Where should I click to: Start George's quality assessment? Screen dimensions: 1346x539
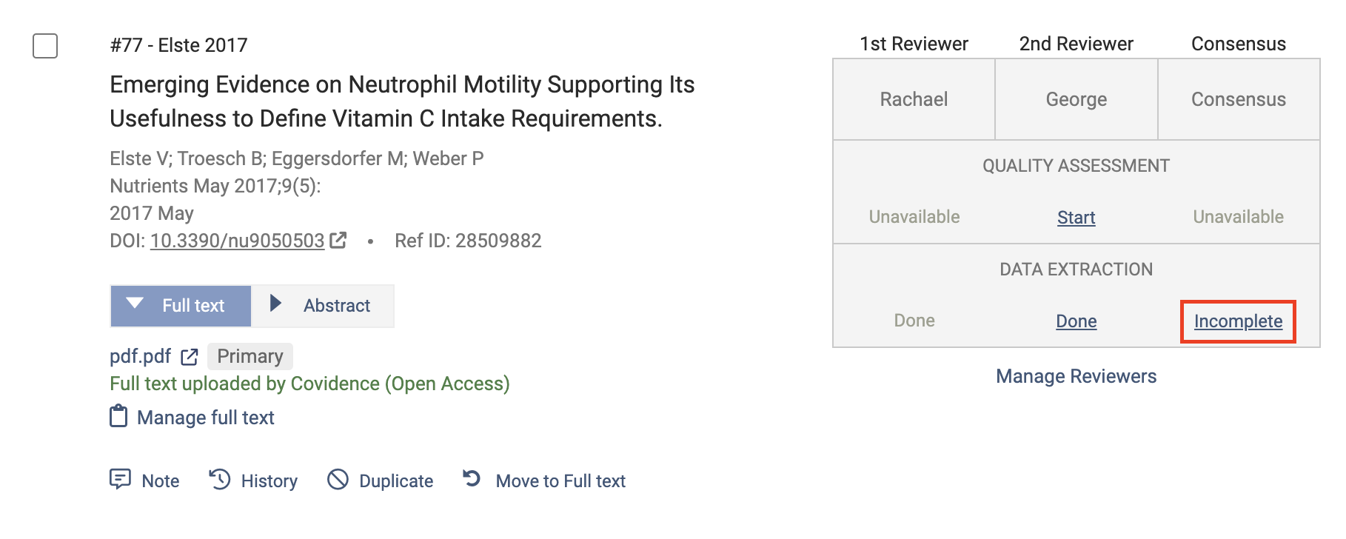tap(1076, 217)
